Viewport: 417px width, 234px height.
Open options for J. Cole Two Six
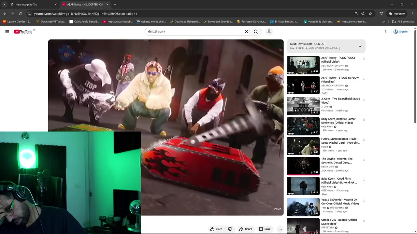364,99
